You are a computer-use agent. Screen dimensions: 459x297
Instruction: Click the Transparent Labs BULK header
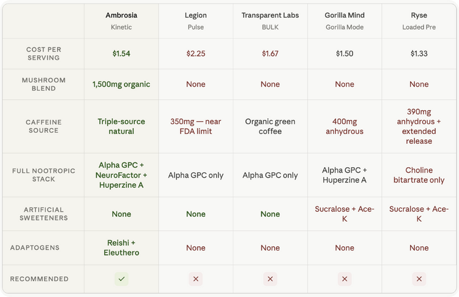[x=270, y=21]
